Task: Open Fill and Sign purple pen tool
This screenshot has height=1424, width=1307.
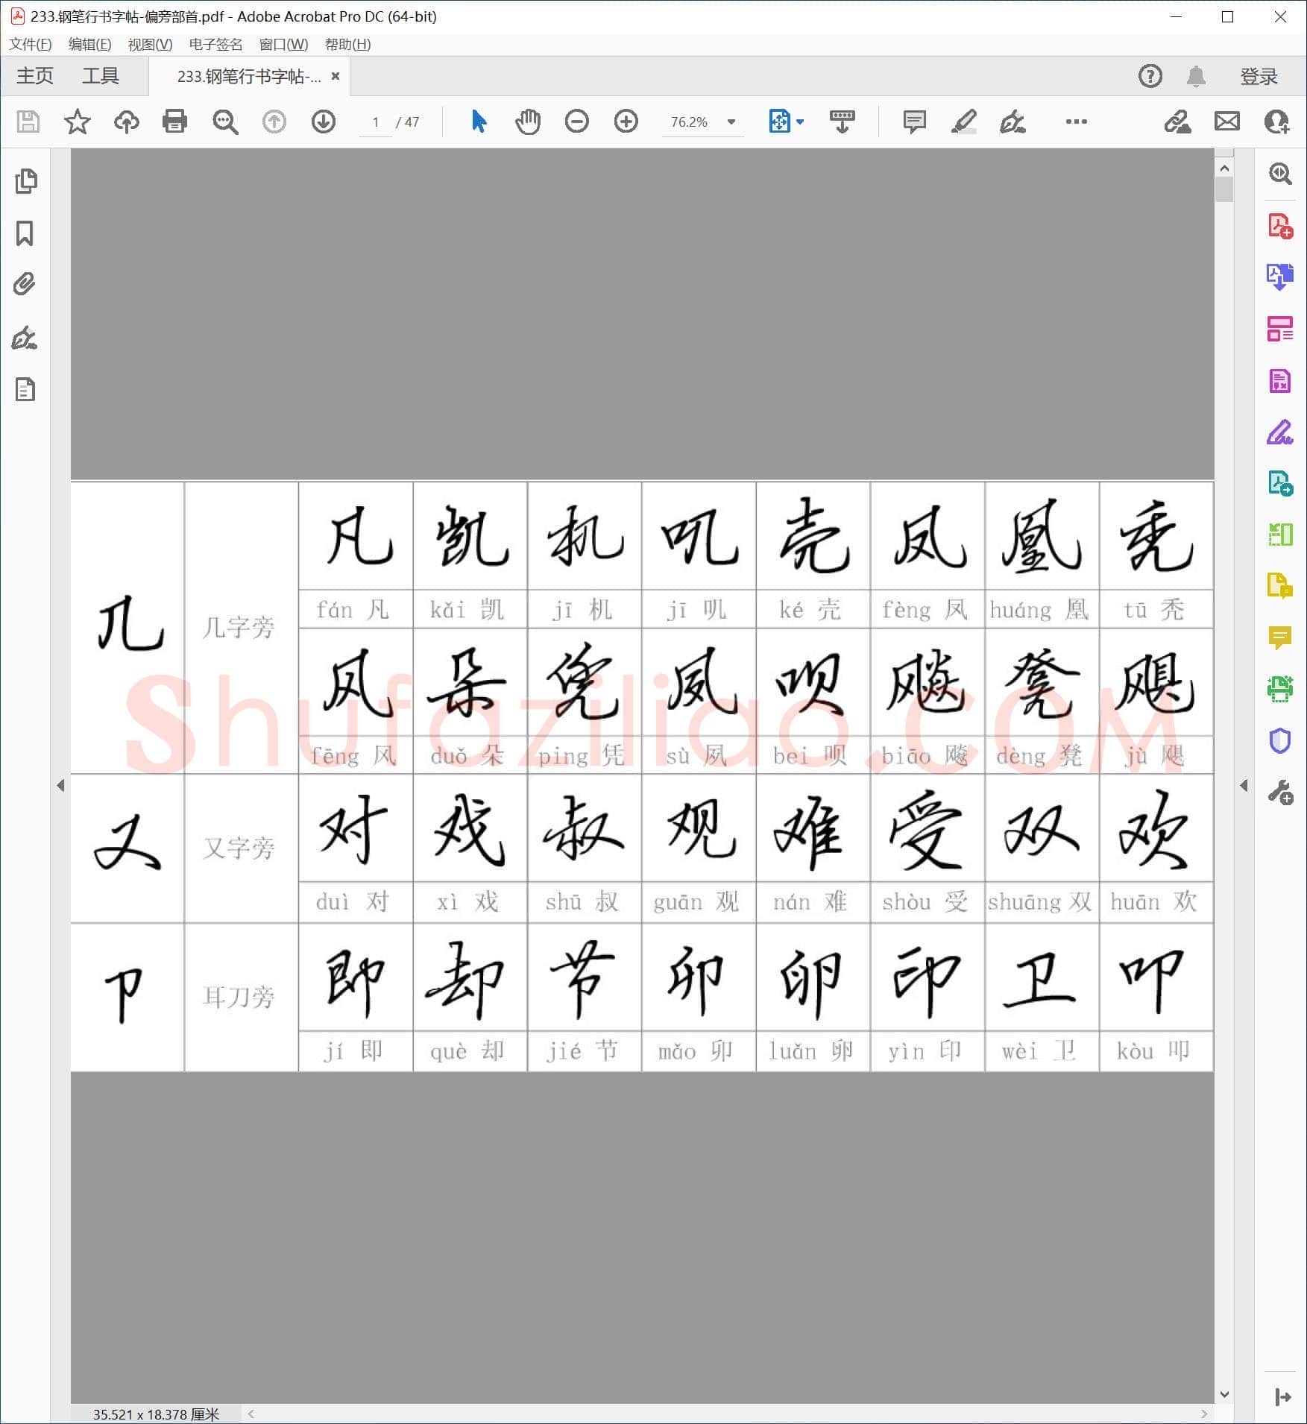Action: [x=1280, y=432]
